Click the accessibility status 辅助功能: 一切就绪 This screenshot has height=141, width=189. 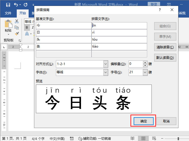(94, 139)
